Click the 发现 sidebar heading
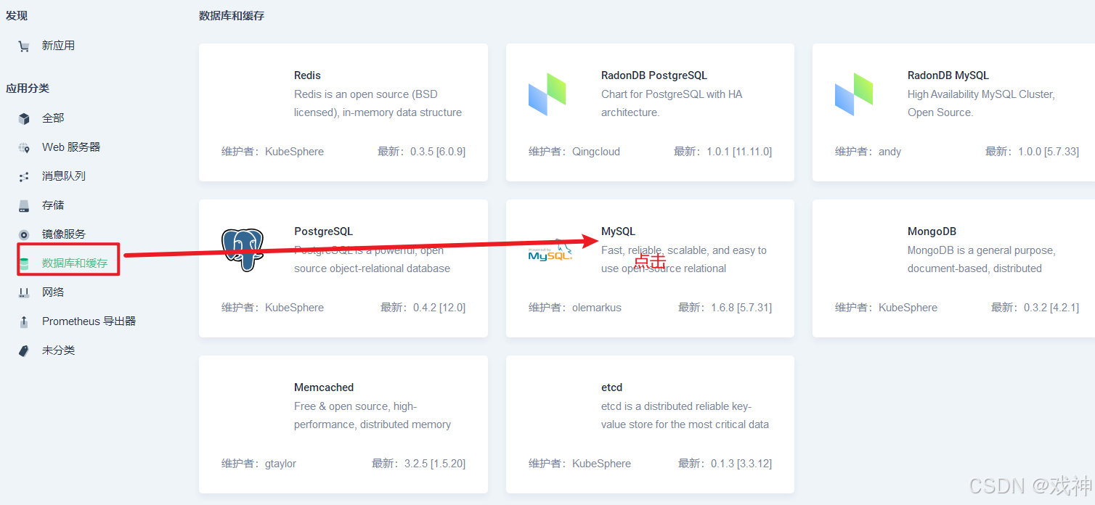 [x=17, y=16]
